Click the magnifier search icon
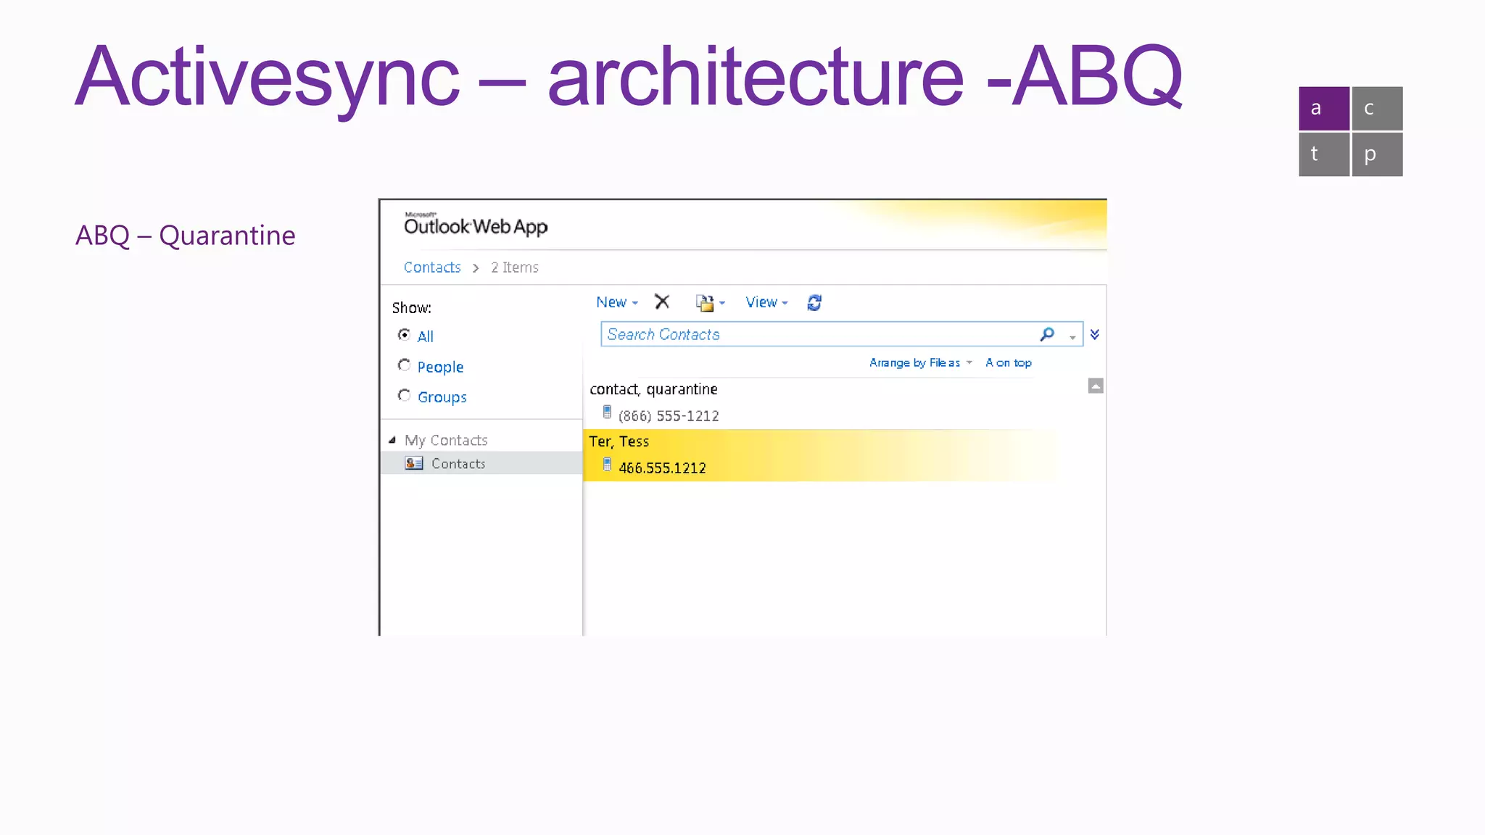This screenshot has width=1485, height=835. (x=1047, y=334)
